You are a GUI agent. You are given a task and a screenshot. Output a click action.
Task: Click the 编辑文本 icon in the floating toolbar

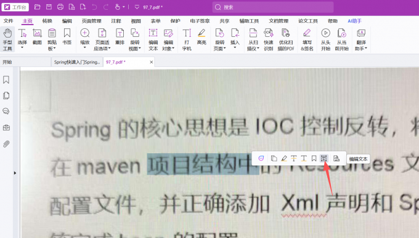[x=324, y=159]
